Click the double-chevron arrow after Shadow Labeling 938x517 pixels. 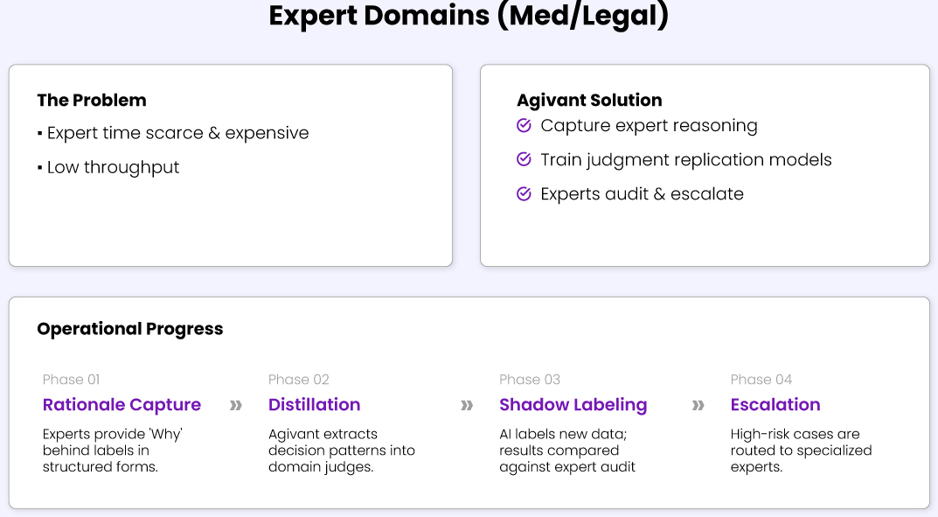[x=698, y=405]
